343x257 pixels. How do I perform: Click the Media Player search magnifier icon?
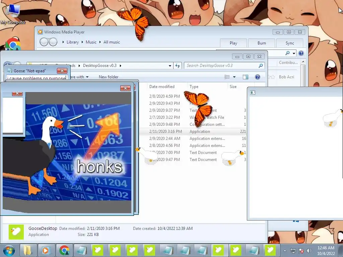(287, 53)
